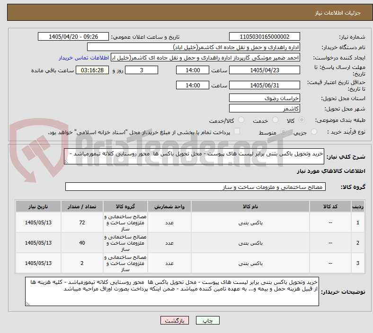Click the چاپ print button
The image size is (373, 333).
[x=208, y=320]
